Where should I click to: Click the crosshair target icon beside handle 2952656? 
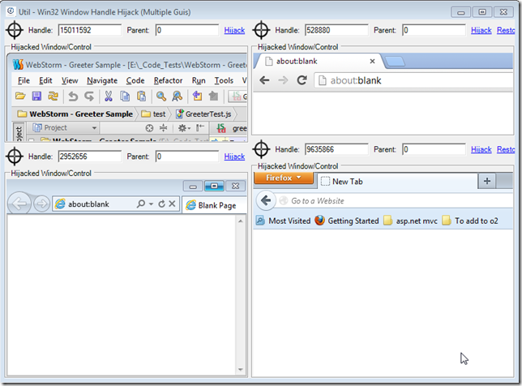[15, 157]
